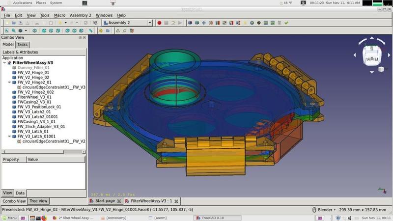Switch to rear view cube icon
The image size is (393, 221).
(67, 30)
